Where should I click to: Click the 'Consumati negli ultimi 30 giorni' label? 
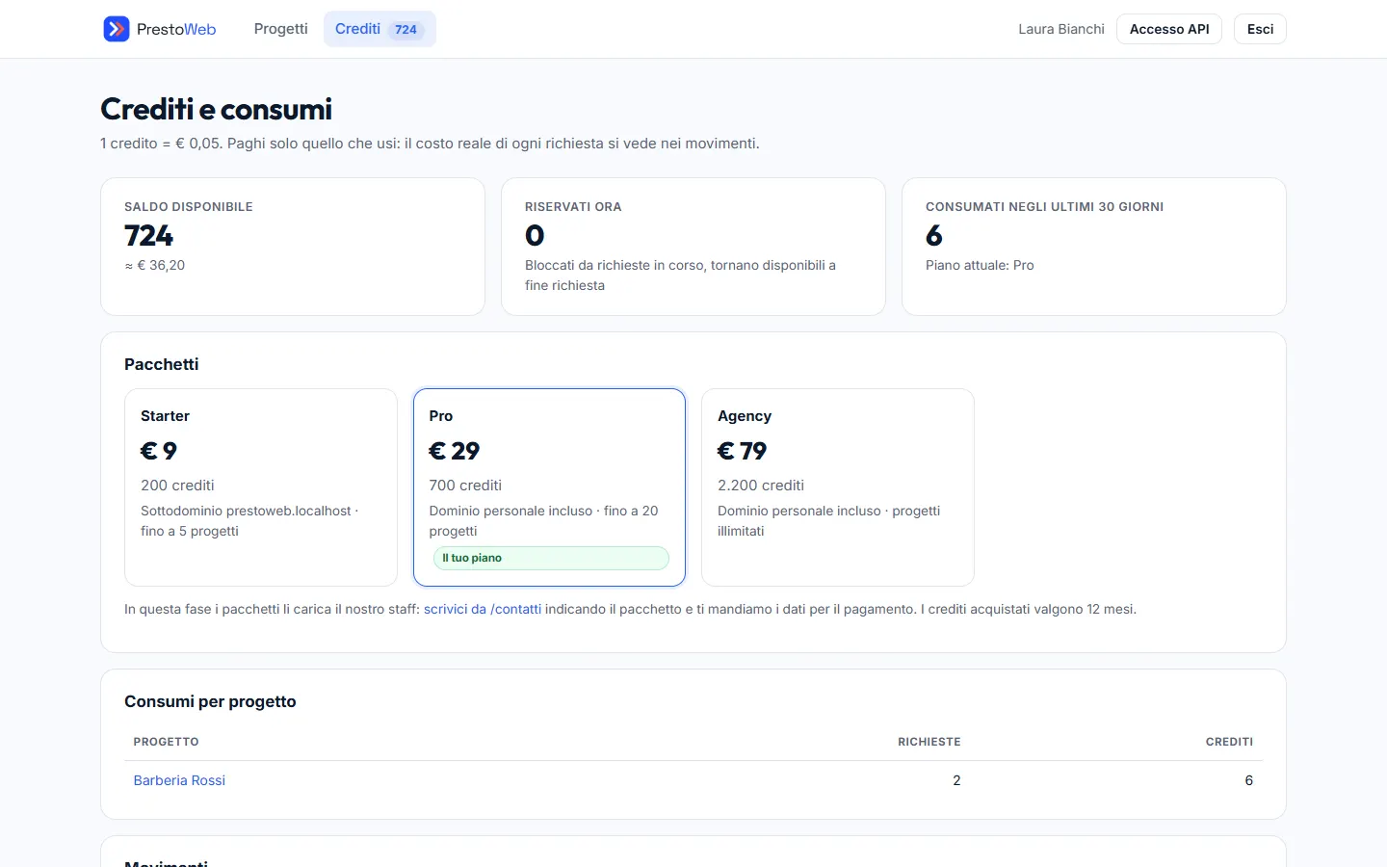coord(1044,207)
